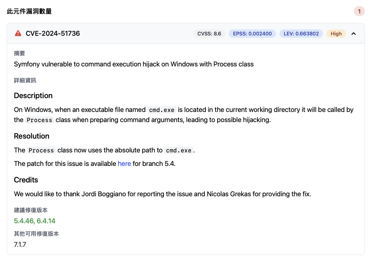Open the 'here' patch link
Screen dimensions: 372x260
click(124, 164)
